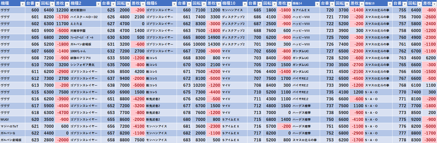
Task: Select machine number 683 cell
Action: tap(184, 140)
